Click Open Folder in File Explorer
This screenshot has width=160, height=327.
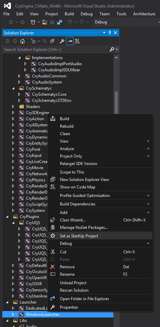pyautogui.click(x=84, y=299)
